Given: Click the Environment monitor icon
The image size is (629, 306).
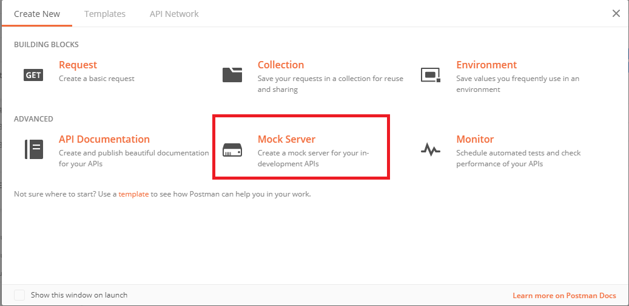Looking at the screenshot, I should pyautogui.click(x=431, y=75).
